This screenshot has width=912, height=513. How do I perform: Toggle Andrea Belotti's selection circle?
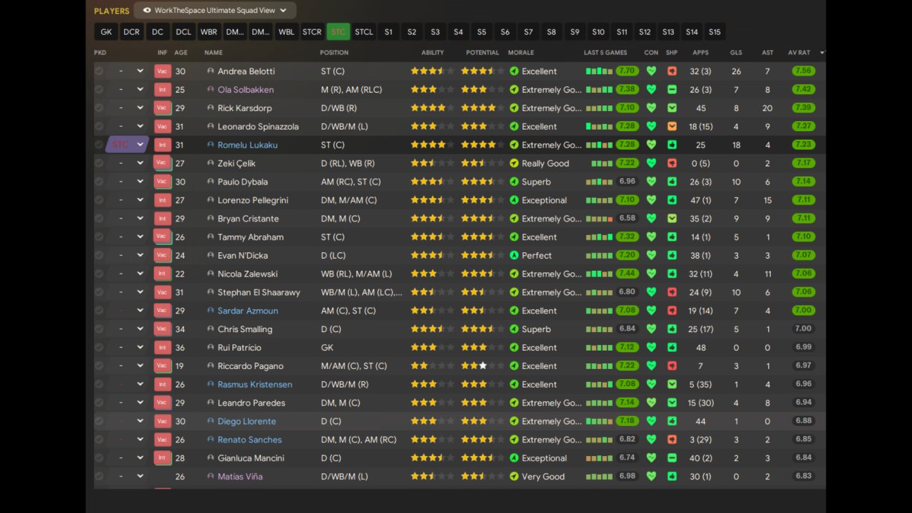coord(99,71)
